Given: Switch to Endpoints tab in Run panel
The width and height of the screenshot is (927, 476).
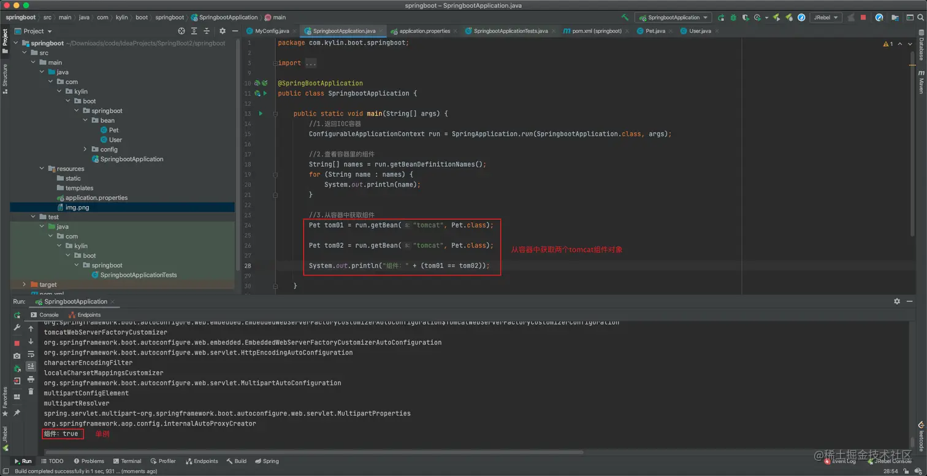Looking at the screenshot, I should [x=85, y=315].
